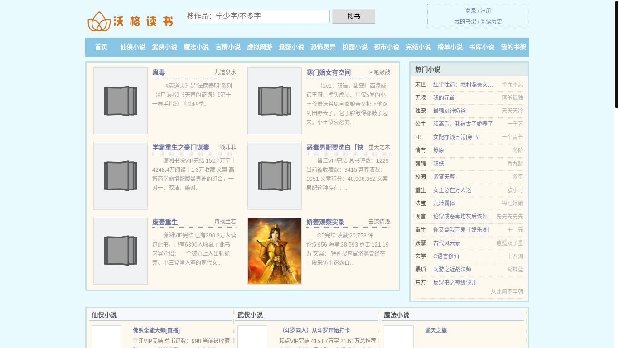Open 佛系全能大师[直播] in 仙侠小说 section
Image resolution: width=619 pixels, height=348 pixels.
[x=156, y=330]
